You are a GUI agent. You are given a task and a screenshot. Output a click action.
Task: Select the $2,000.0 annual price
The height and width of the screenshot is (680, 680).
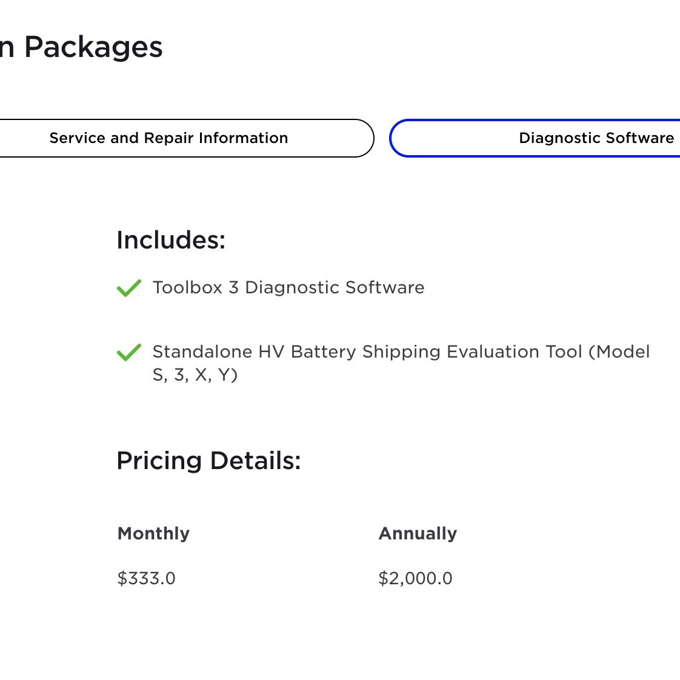pos(416,579)
